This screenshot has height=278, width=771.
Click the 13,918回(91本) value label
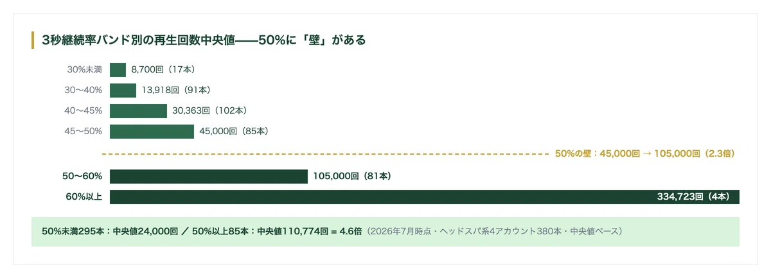pyautogui.click(x=176, y=90)
